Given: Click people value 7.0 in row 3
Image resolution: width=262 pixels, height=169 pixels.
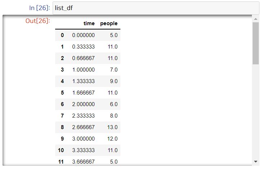Looking at the screenshot, I should pos(114,70).
